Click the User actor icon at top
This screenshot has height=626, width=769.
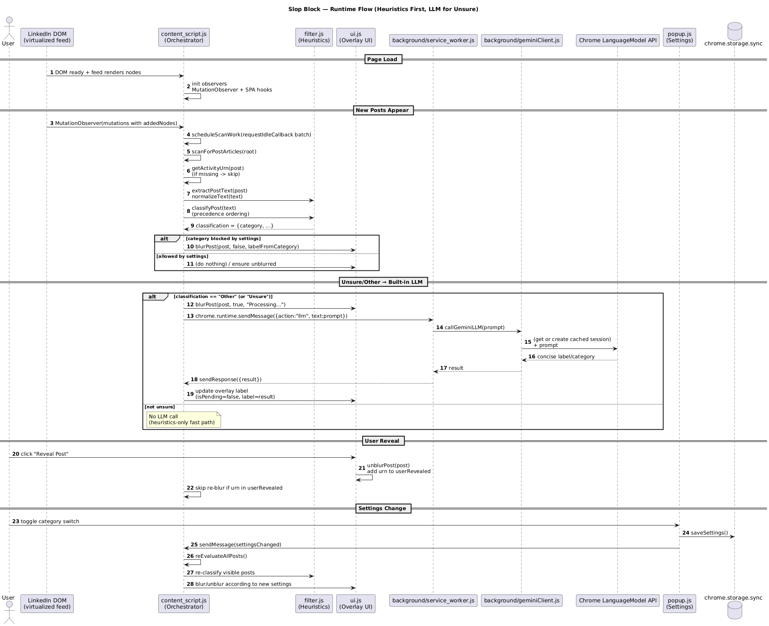pyautogui.click(x=9, y=27)
